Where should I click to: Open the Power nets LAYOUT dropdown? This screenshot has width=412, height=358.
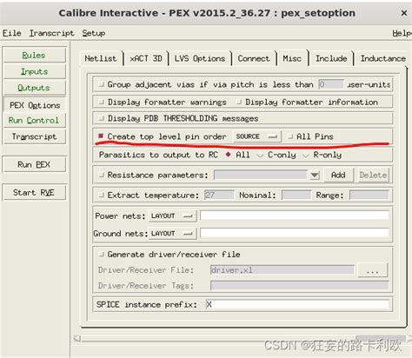[172, 216]
